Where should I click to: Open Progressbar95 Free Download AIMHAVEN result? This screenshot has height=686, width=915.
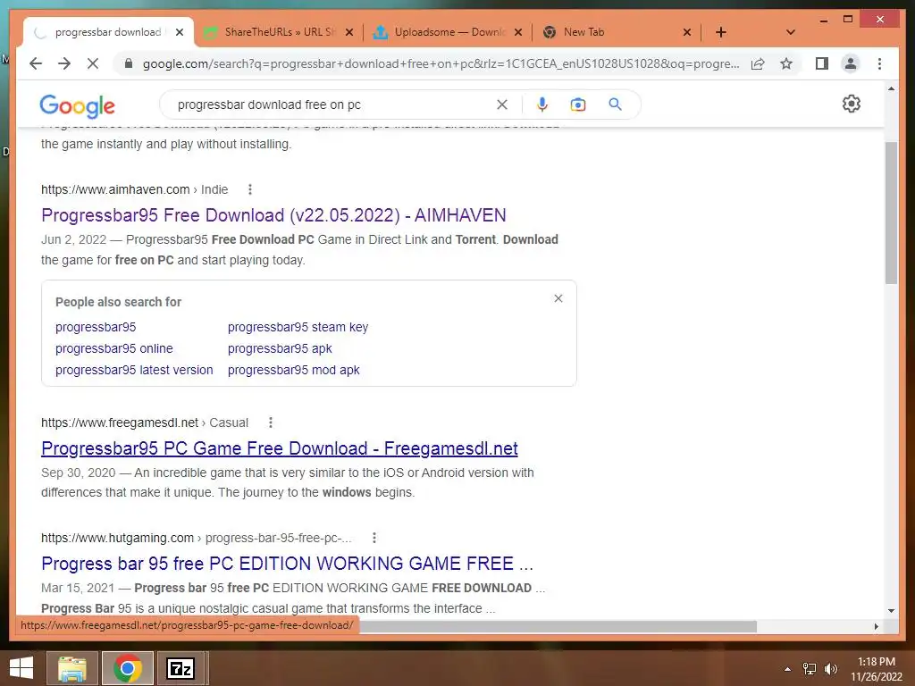273,215
